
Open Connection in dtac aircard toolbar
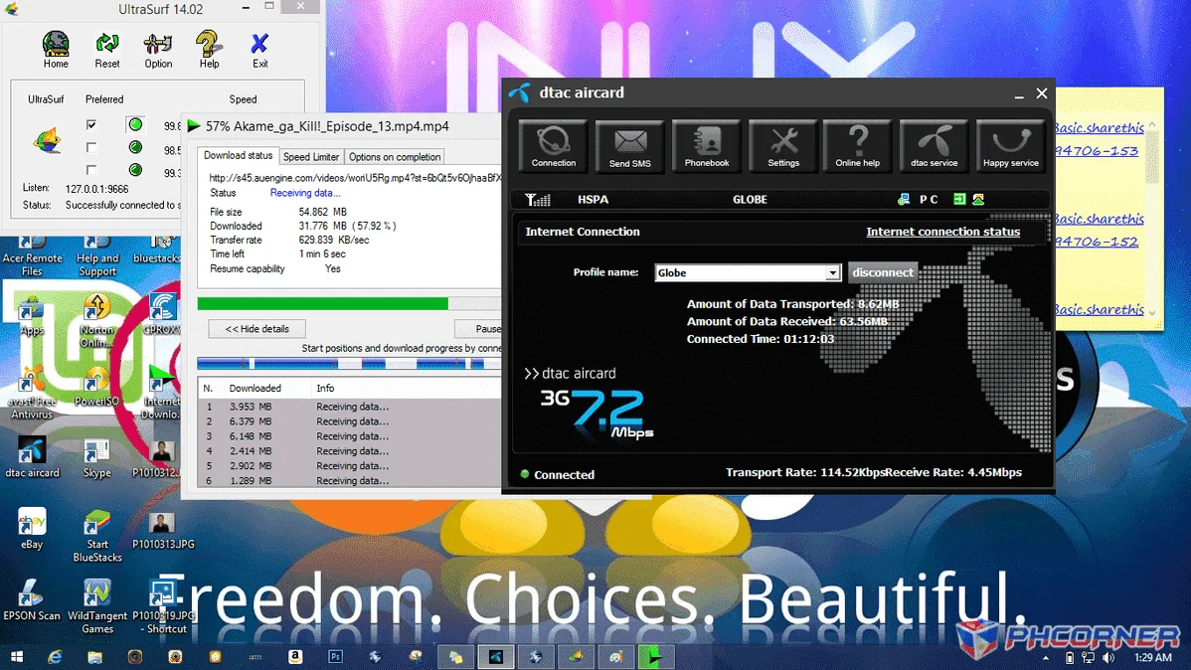[553, 146]
